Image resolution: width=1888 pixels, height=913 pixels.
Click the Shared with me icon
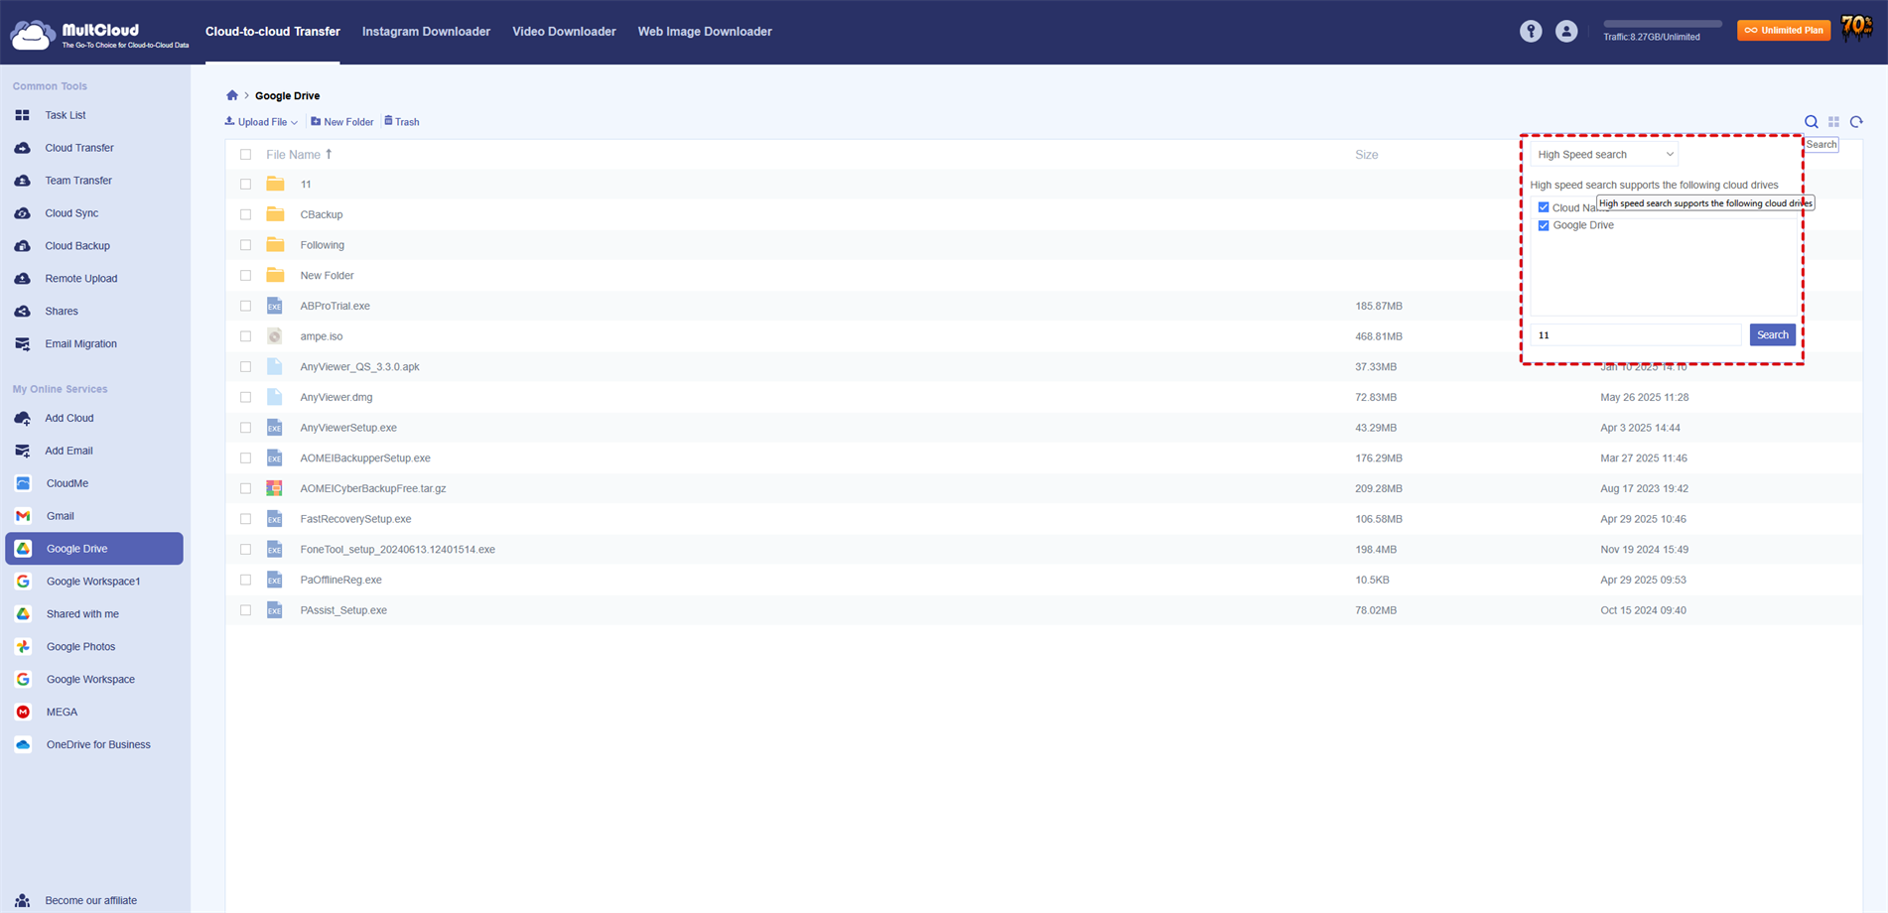pyautogui.click(x=23, y=614)
